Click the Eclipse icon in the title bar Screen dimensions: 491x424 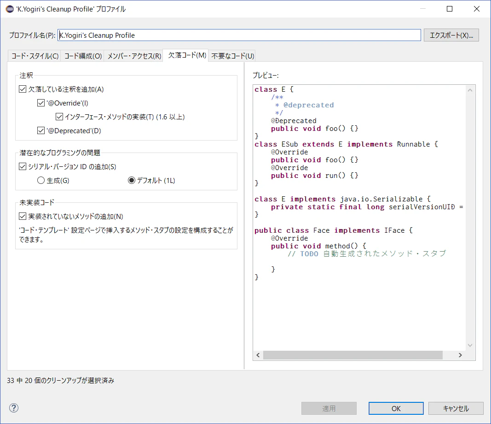[10, 9]
